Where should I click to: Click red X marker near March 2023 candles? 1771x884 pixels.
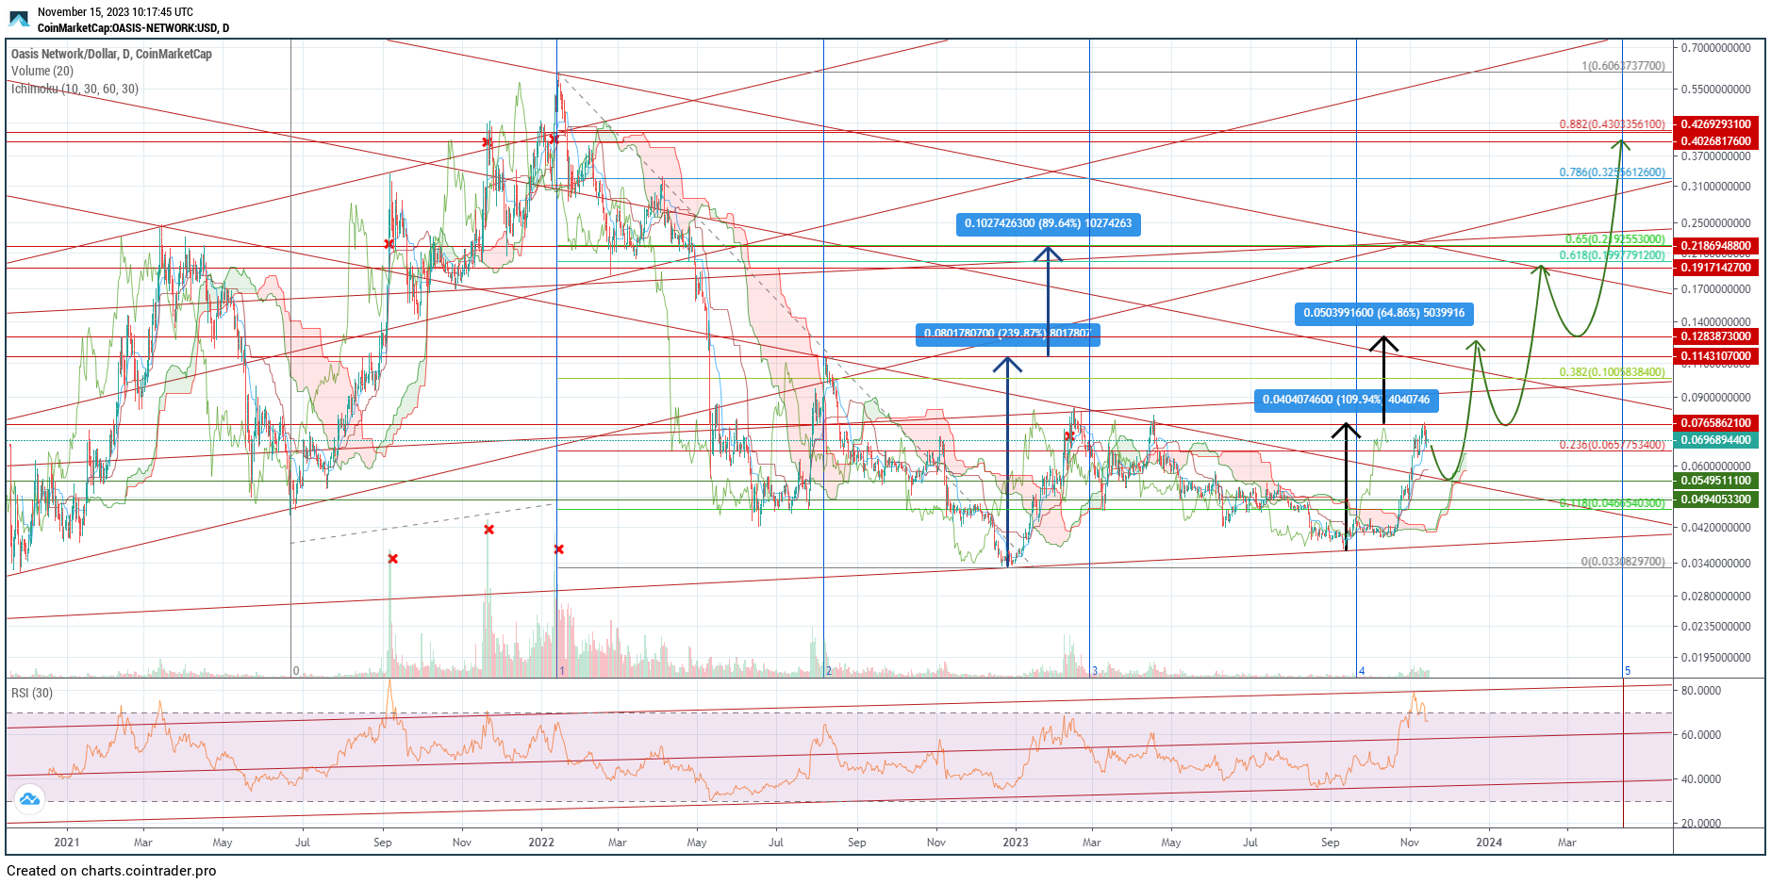pyautogui.click(x=1068, y=436)
